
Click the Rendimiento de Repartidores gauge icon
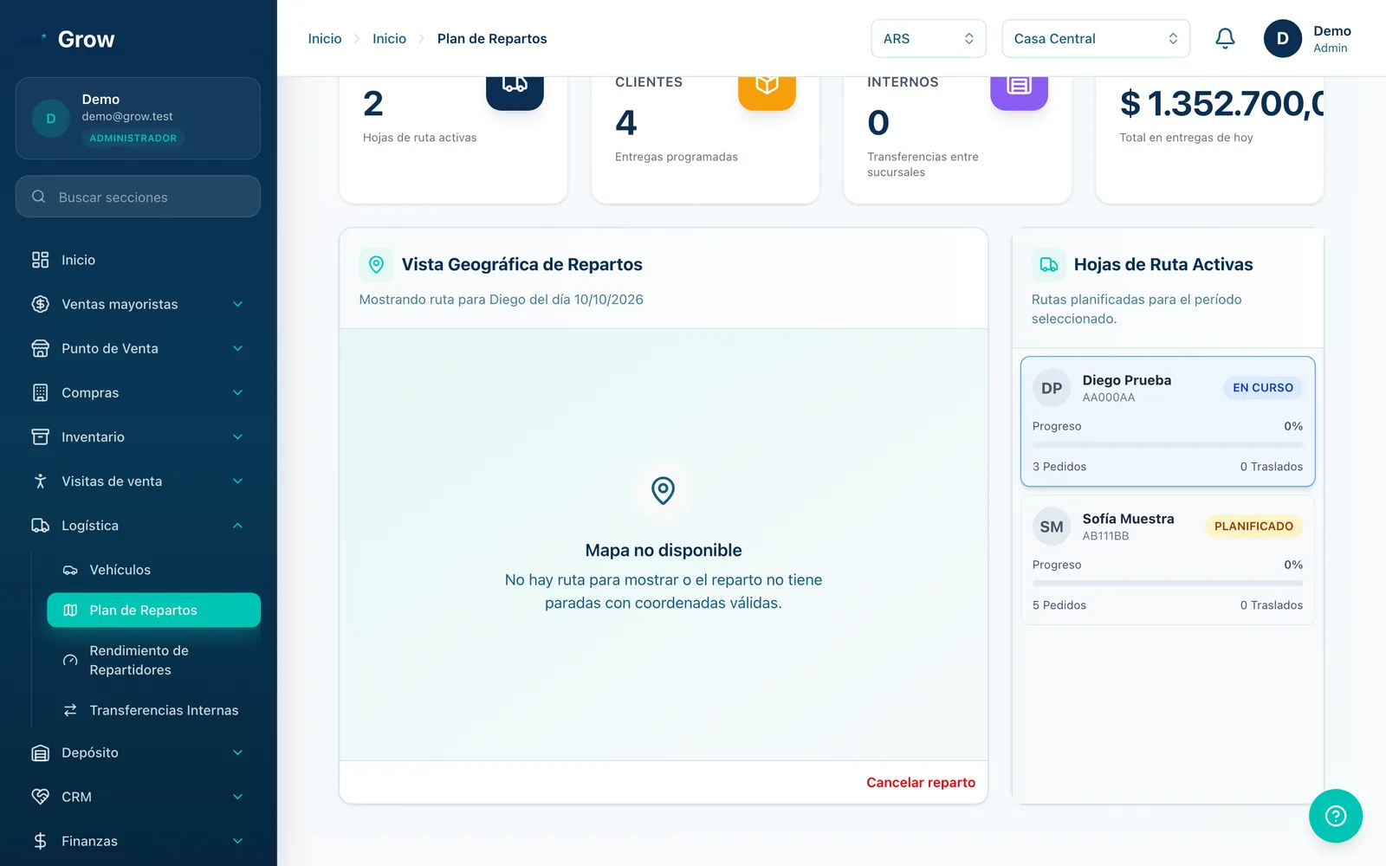70,660
